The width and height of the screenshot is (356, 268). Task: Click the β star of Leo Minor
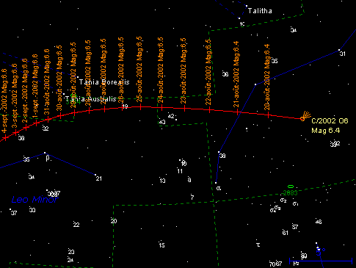45,153
